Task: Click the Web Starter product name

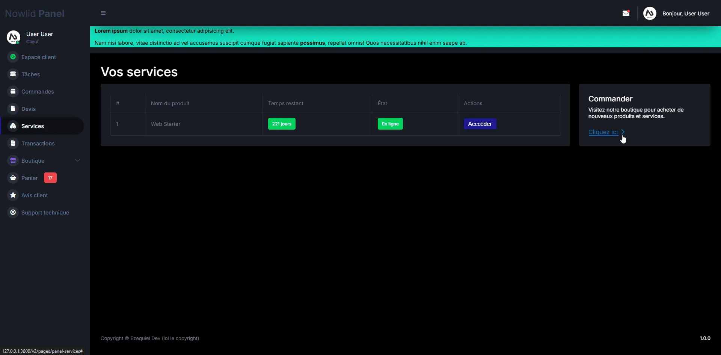Action: (166, 124)
